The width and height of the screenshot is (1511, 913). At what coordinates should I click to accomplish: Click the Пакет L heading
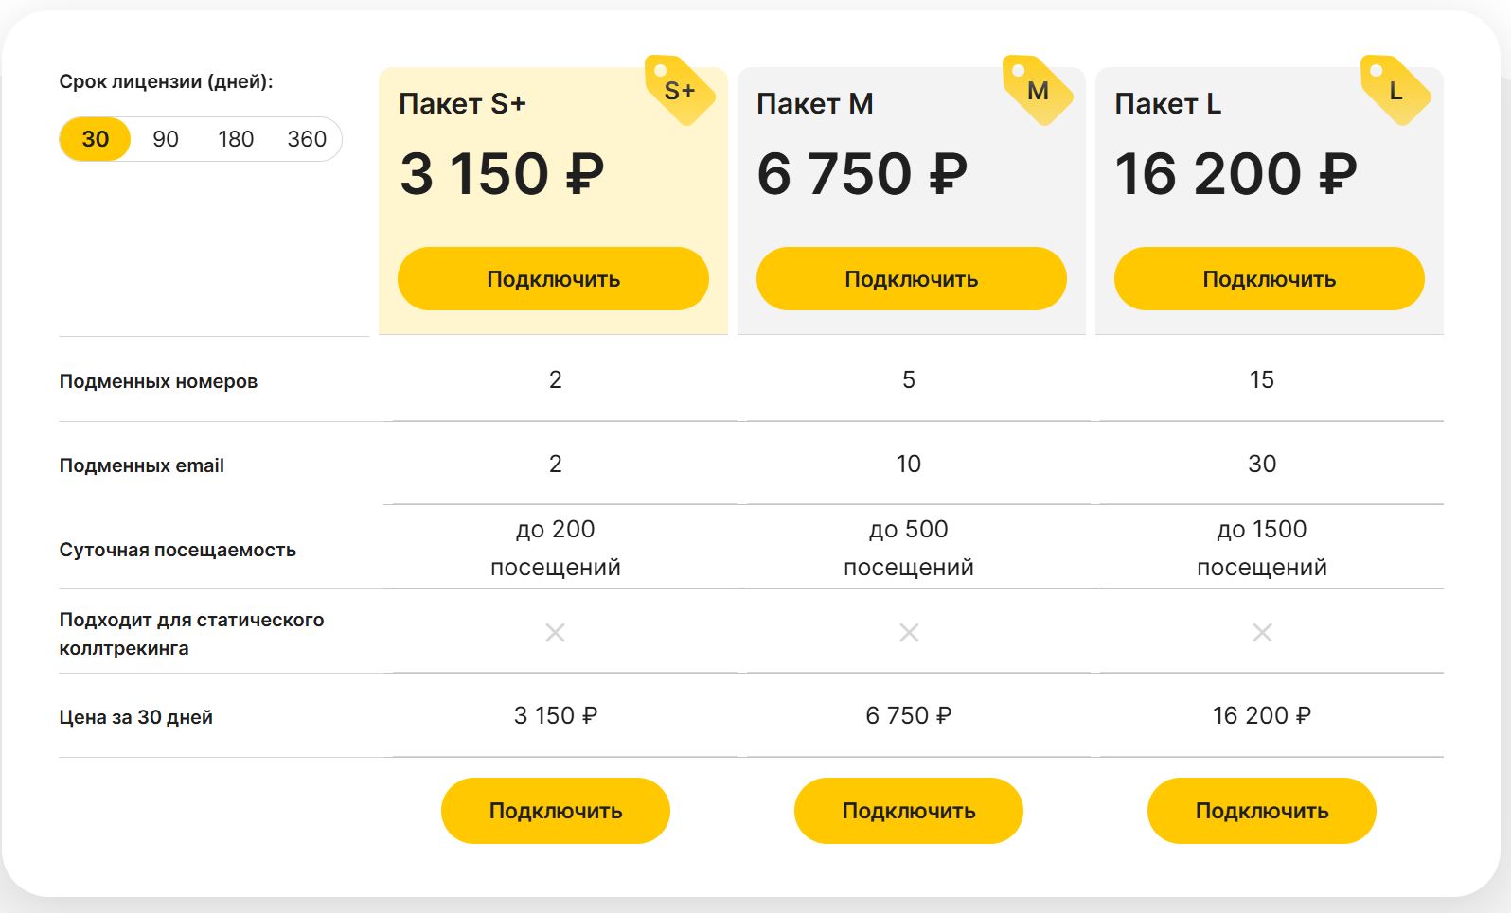pos(1167,104)
